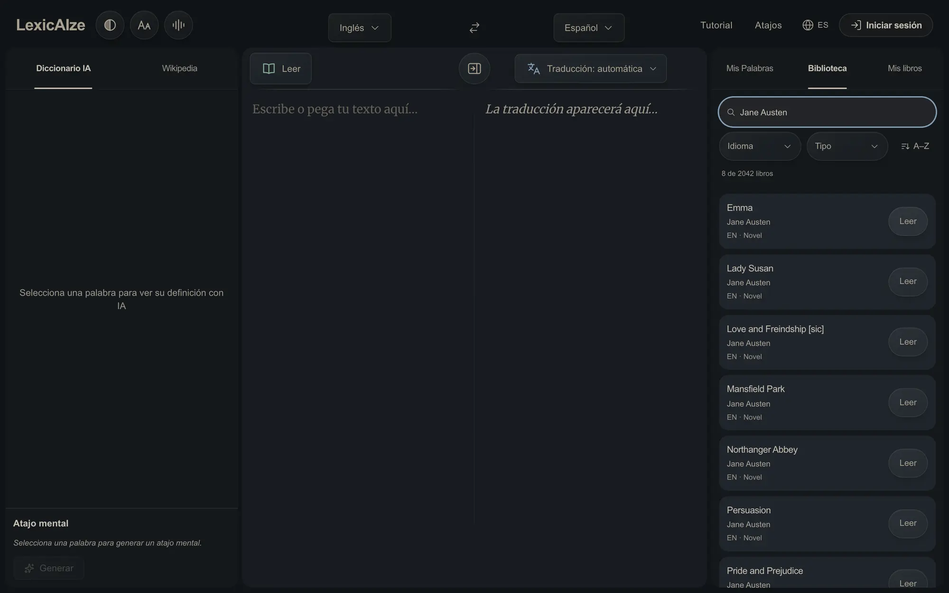Screen dimensions: 949x593
Task: Click the side panel collapse icon
Action: 474,69
